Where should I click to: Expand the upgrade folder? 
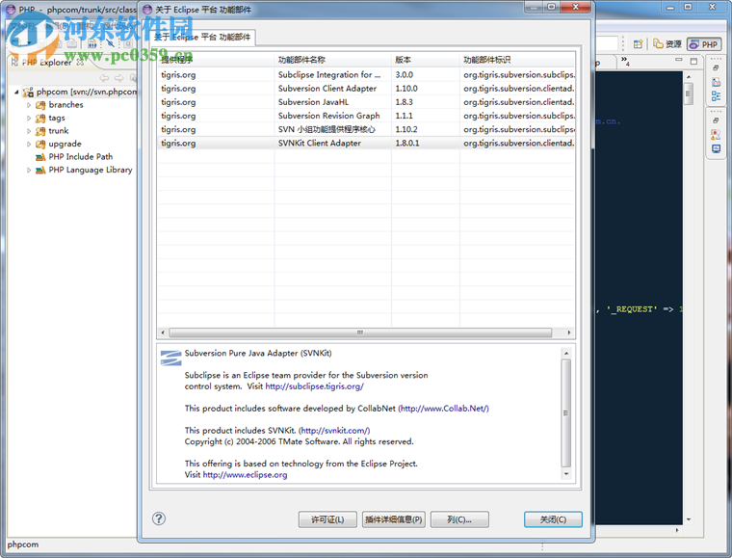click(x=29, y=145)
